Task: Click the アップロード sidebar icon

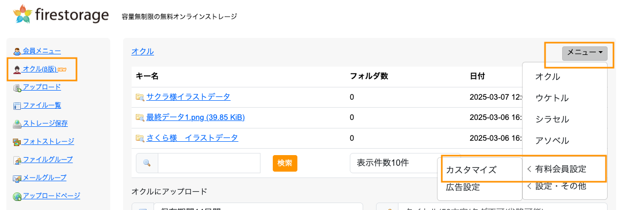Action: coord(17,87)
